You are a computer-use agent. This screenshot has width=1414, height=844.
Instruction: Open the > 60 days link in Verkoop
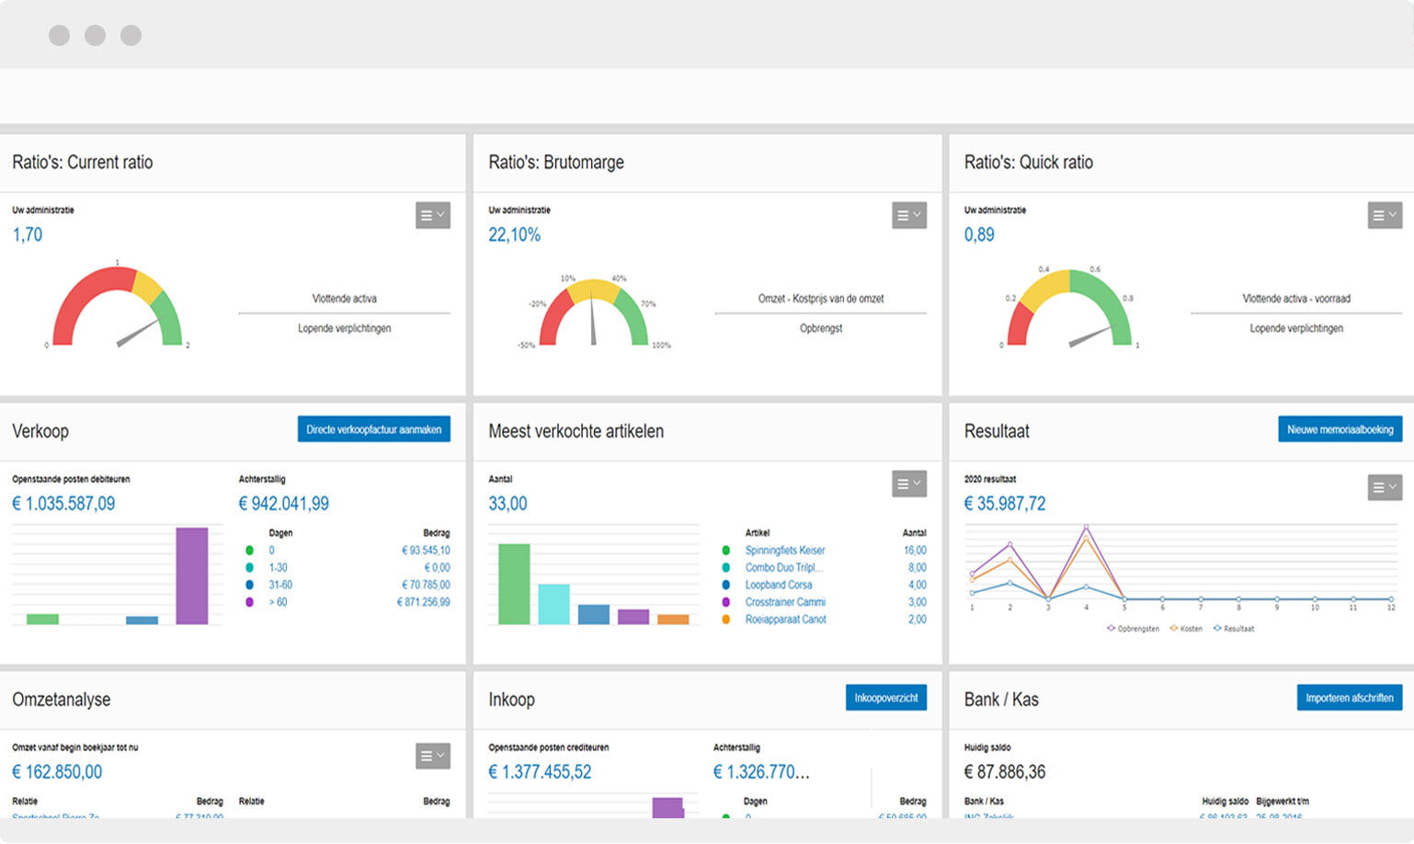coord(278,602)
